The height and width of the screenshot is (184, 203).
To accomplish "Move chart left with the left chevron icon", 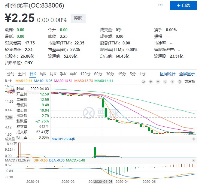I will [165, 82].
